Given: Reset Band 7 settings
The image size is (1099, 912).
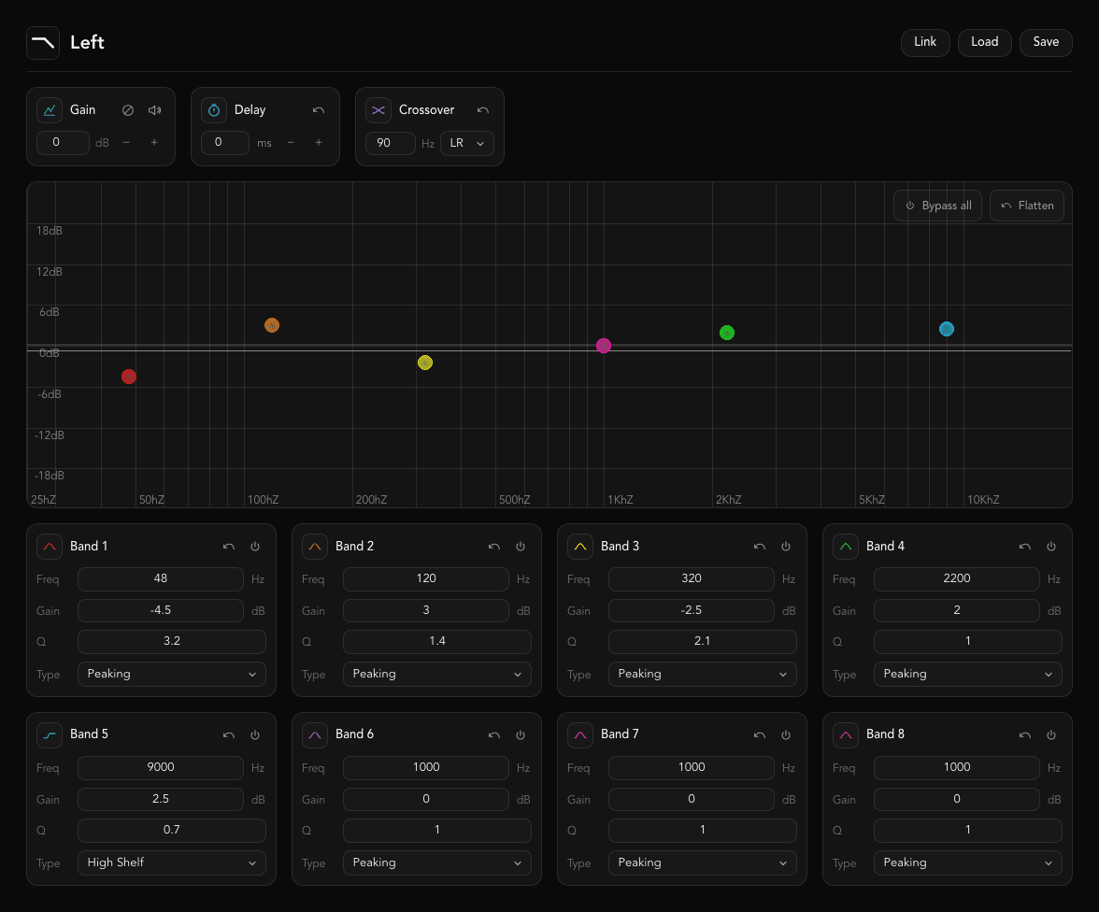Looking at the screenshot, I should click(759, 734).
